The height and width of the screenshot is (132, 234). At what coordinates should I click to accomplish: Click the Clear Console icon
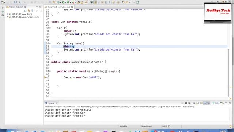coord(194,103)
